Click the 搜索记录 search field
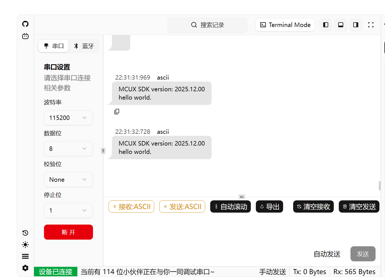The image size is (385, 278). click(x=207, y=25)
